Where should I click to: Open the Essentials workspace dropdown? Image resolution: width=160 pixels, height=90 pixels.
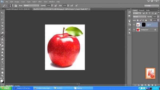(x=151, y=6)
